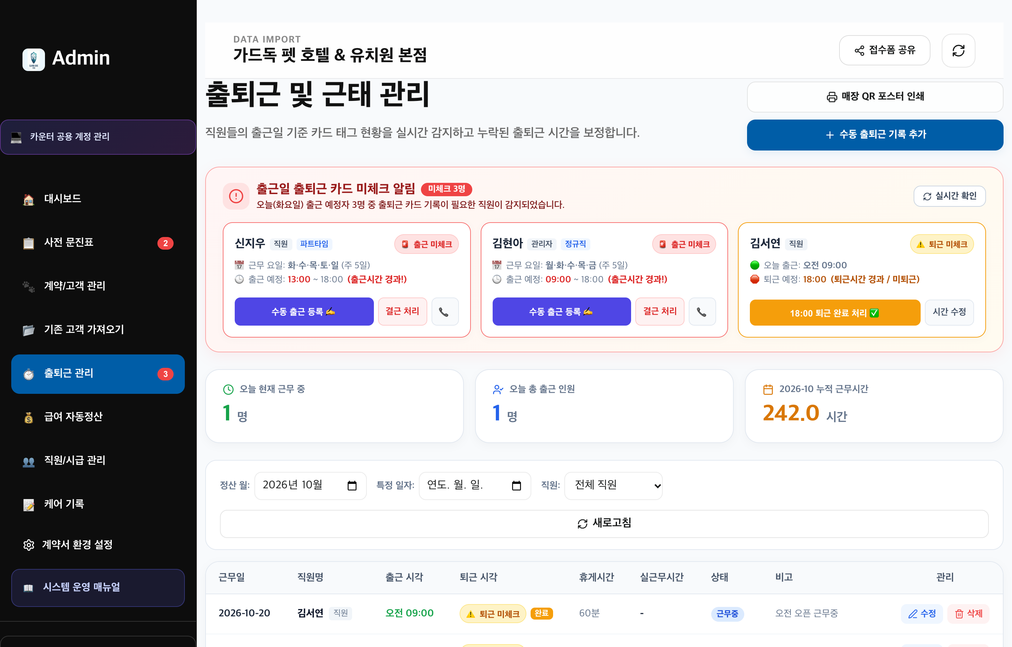Image resolution: width=1012 pixels, height=647 pixels.
Task: Open 기존 고객 가져오기 menu
Action: pyautogui.click(x=98, y=330)
